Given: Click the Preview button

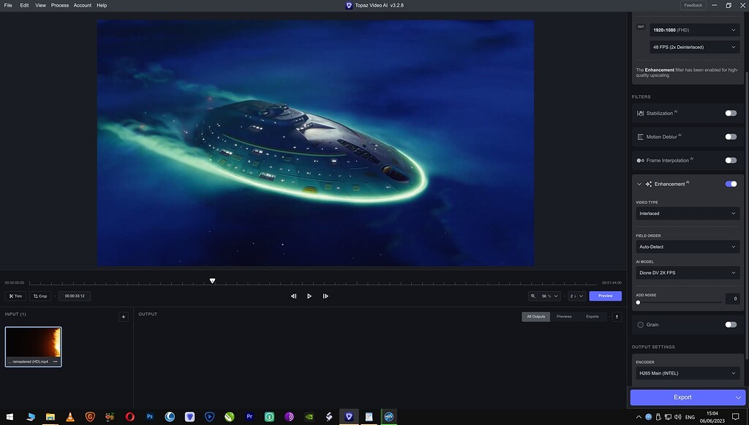Looking at the screenshot, I should (605, 296).
